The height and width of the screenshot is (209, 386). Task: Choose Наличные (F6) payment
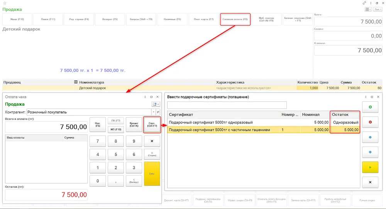click(172, 19)
